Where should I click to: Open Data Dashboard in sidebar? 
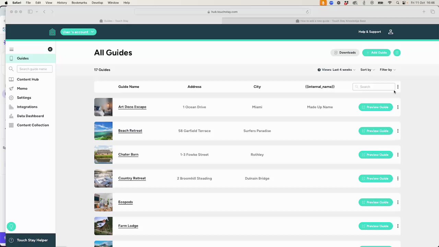pos(30,116)
